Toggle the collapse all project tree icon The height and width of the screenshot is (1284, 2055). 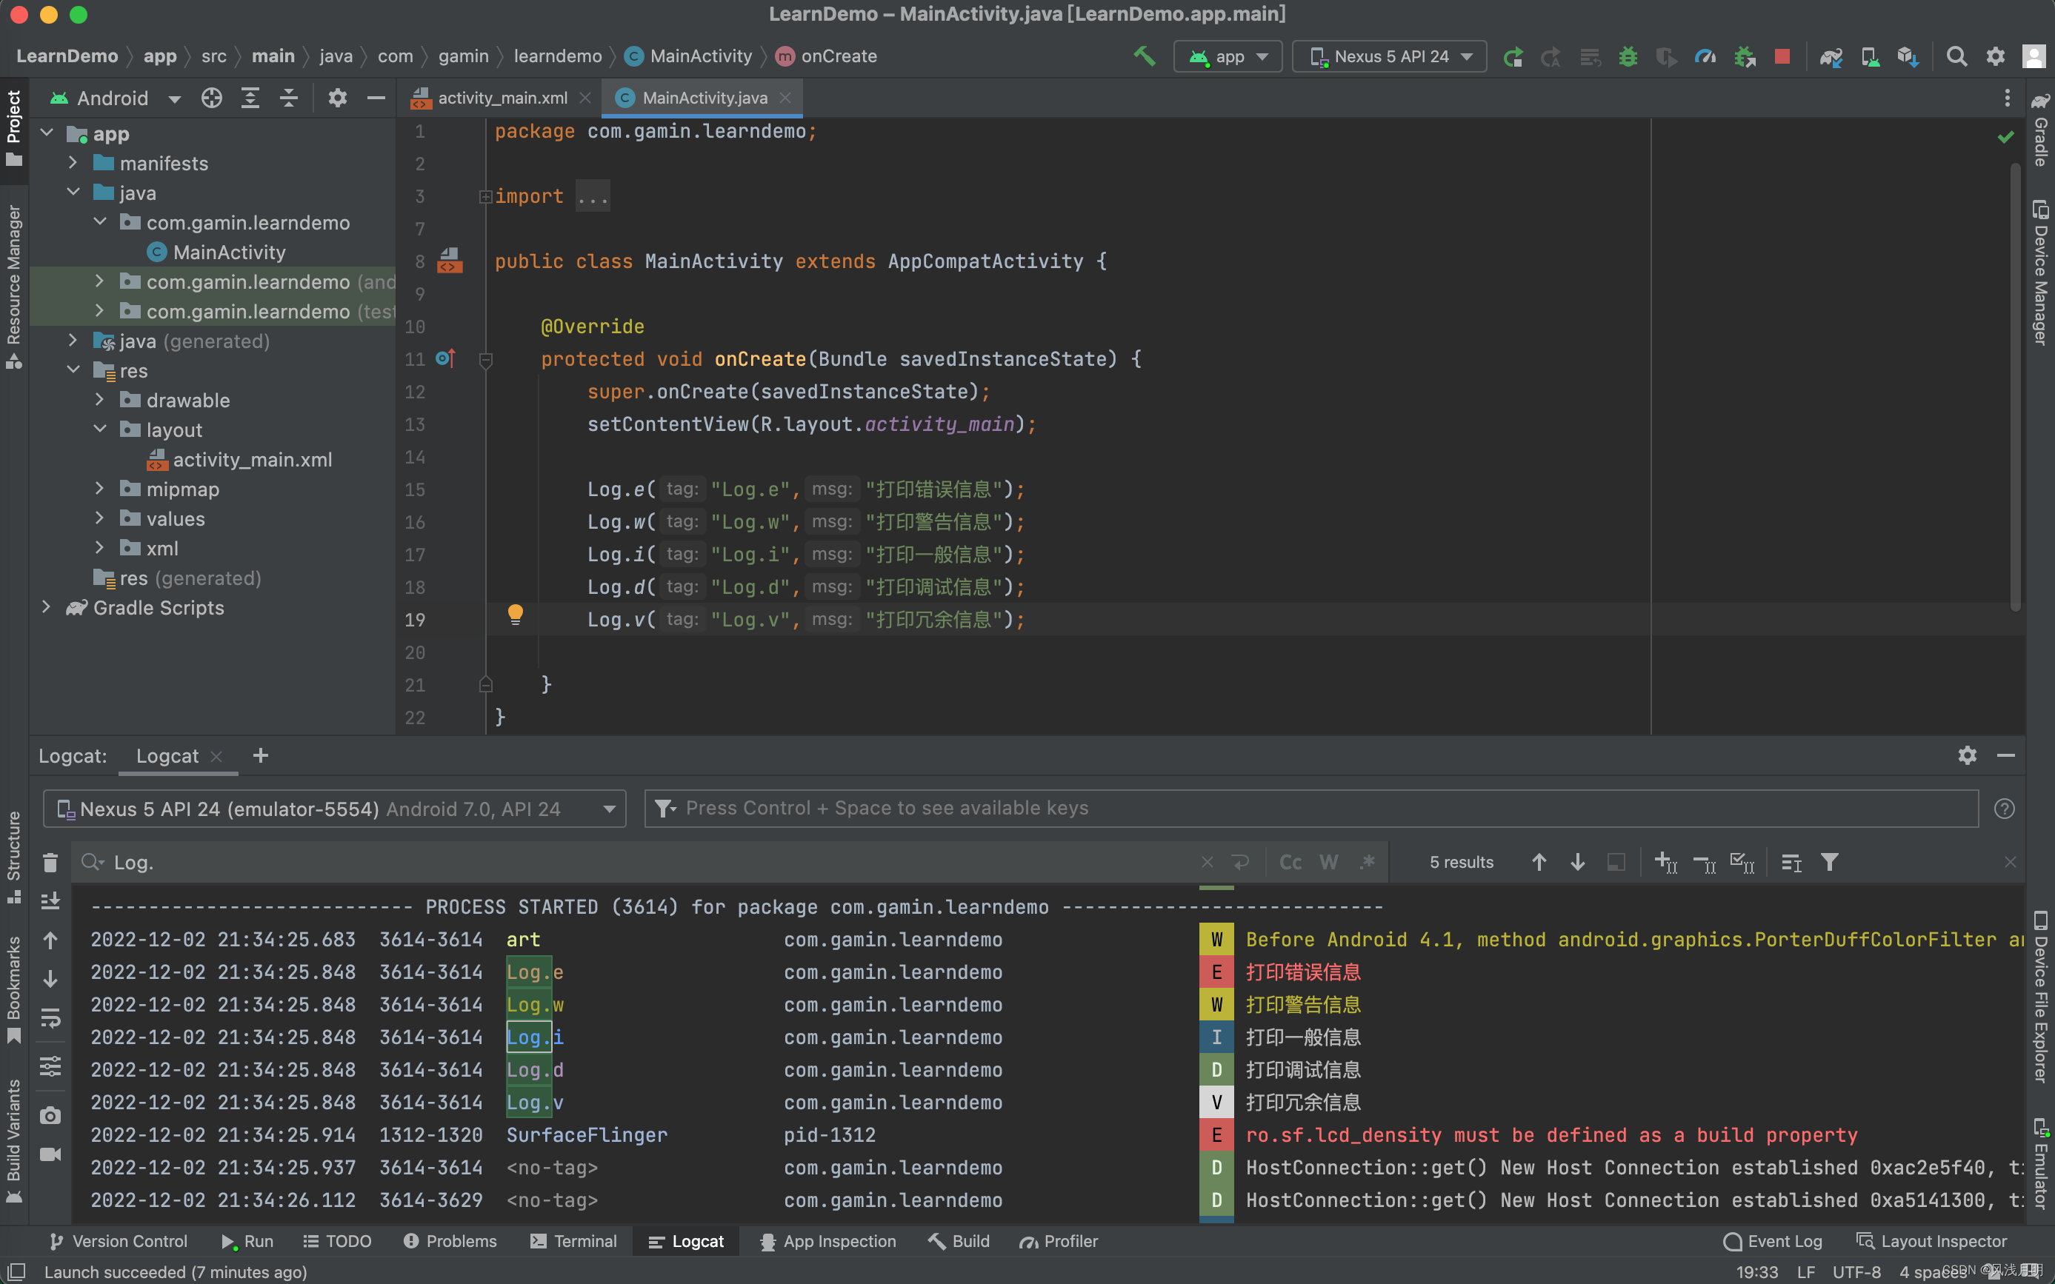[291, 96]
